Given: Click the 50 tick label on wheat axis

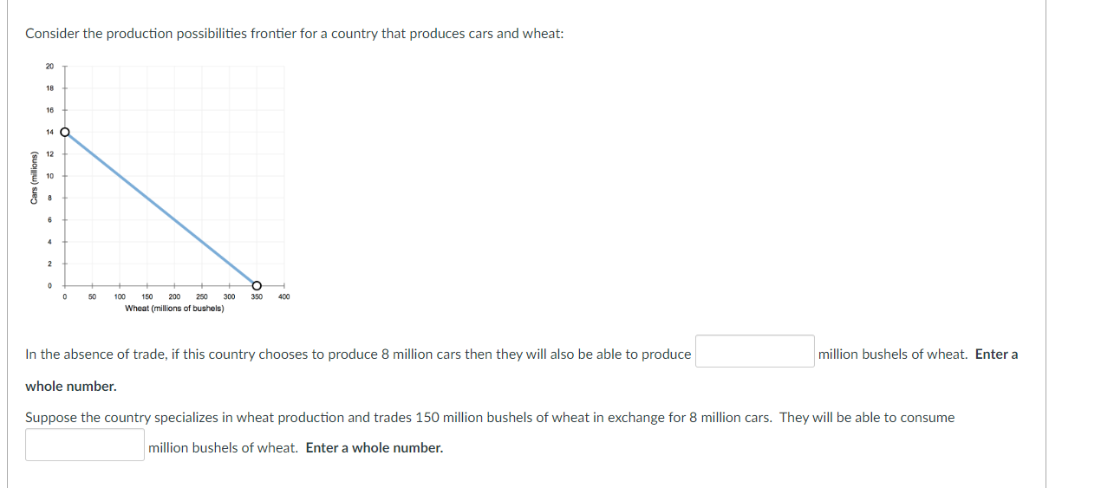Looking at the screenshot, I should click(x=92, y=297).
